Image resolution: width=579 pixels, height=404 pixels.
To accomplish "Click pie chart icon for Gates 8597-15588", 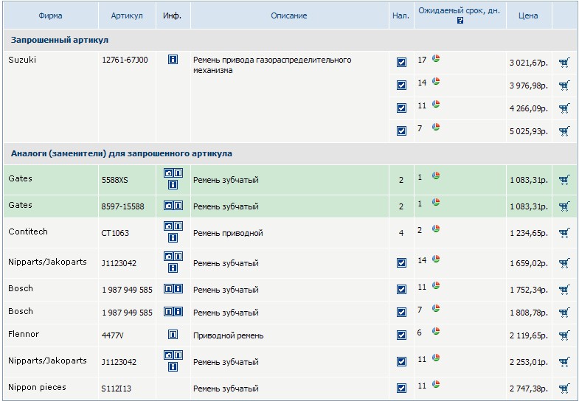I will click(x=436, y=202).
